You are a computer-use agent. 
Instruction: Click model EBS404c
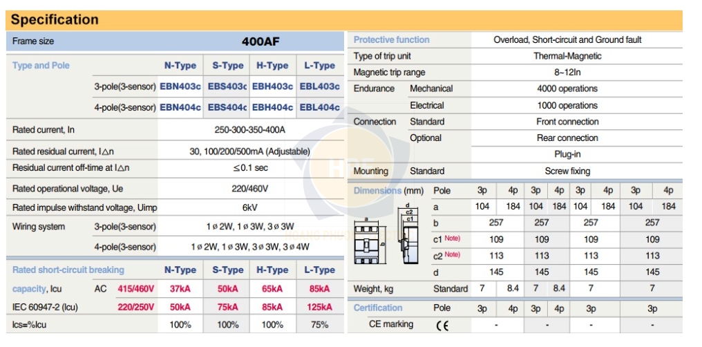[227, 107]
